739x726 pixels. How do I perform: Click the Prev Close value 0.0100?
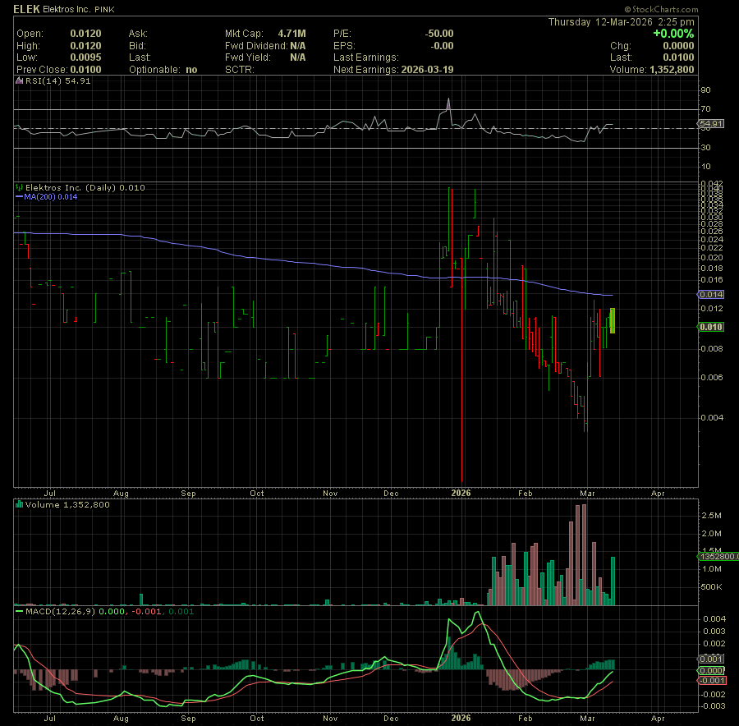(85, 70)
